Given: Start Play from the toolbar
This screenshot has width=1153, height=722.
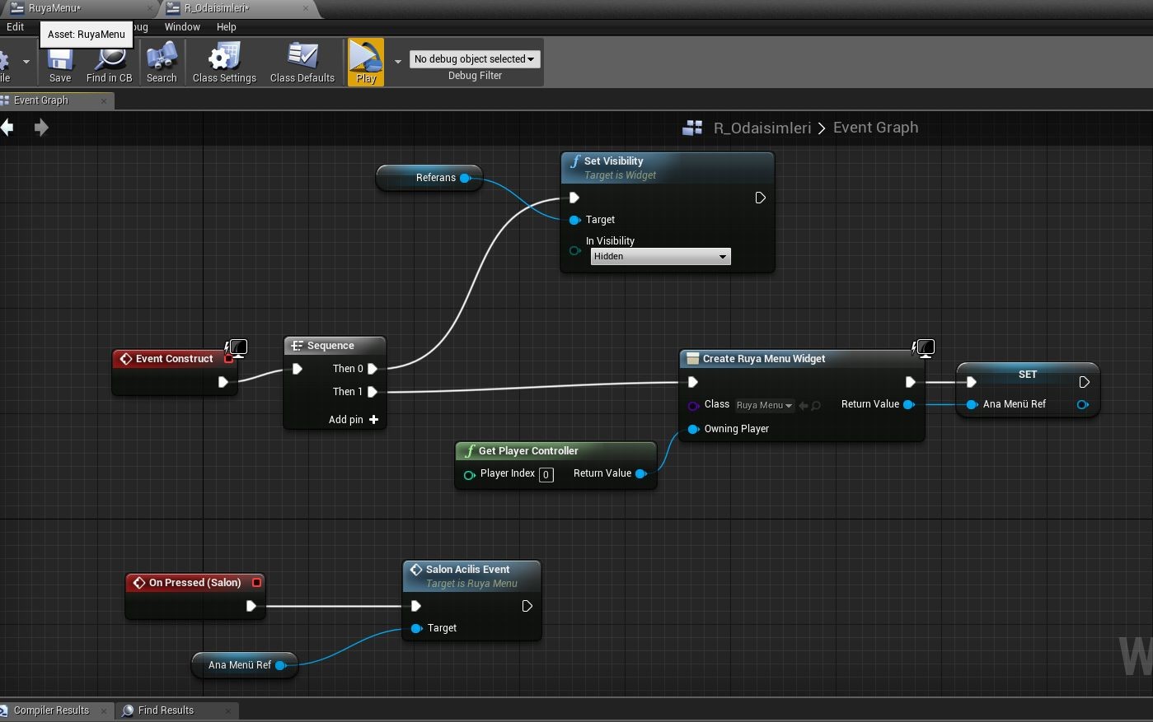Looking at the screenshot, I should click(366, 63).
